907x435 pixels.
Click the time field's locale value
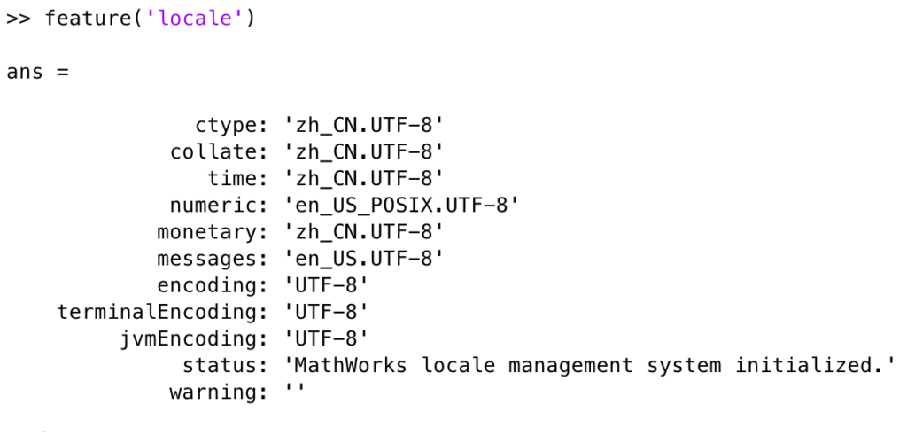tap(363, 178)
